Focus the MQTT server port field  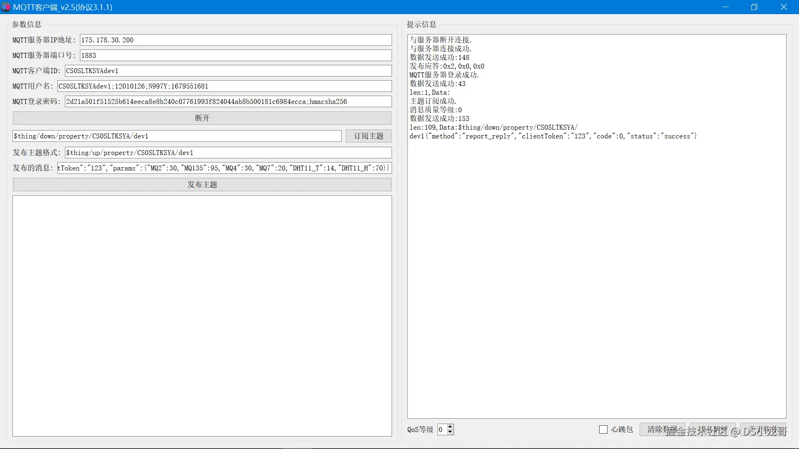(236, 55)
